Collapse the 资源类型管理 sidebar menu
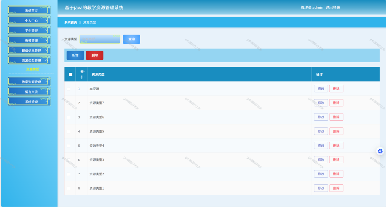This screenshot has height=207, width=386. coord(29,60)
